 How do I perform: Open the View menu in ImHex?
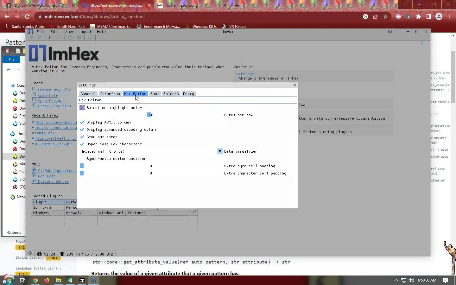pyautogui.click(x=69, y=32)
